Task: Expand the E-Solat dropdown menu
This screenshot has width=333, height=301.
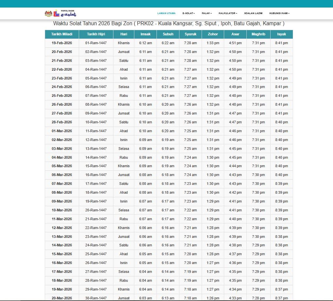Action: (188, 13)
